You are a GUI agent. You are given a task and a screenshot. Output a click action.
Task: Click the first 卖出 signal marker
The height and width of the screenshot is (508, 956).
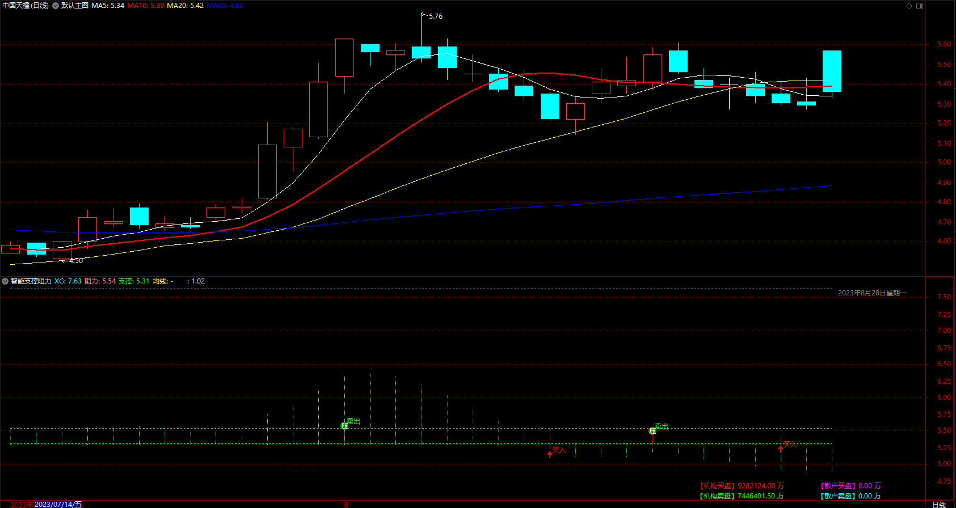click(344, 425)
